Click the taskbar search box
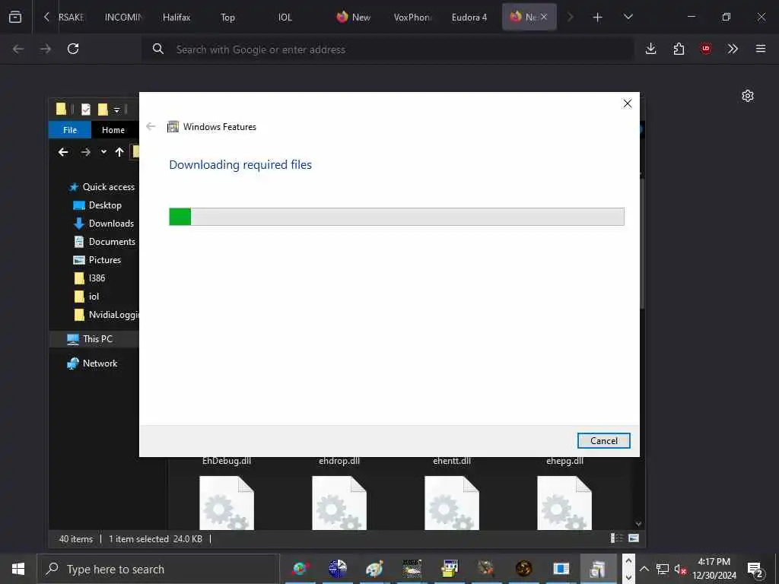Viewport: 779px width, 584px height. tap(158, 569)
